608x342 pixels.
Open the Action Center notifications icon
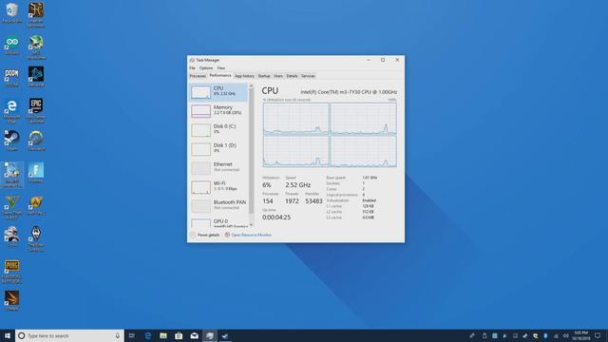(598, 335)
